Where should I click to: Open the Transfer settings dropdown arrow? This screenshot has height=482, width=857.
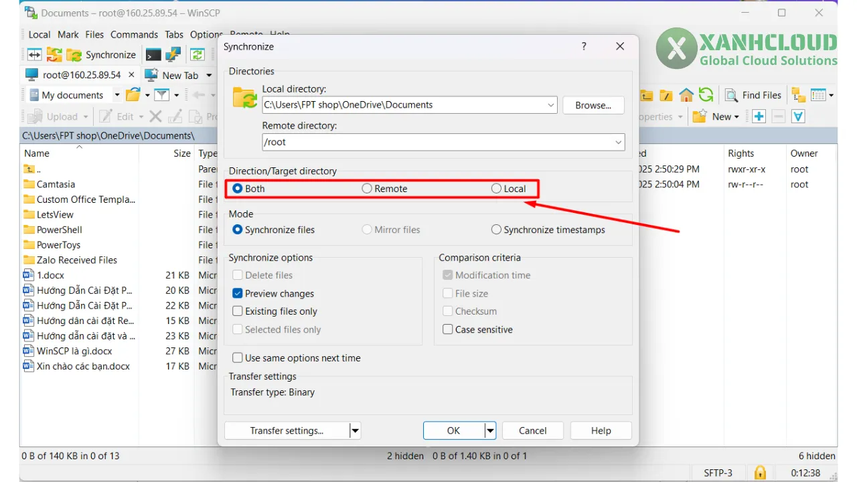355,430
